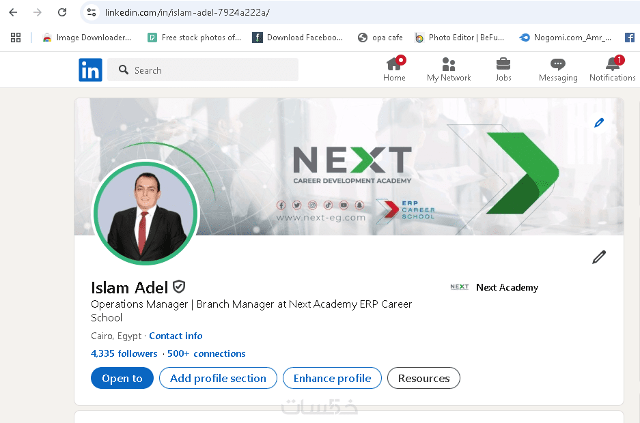Click the LinkedIn logo

click(90, 70)
